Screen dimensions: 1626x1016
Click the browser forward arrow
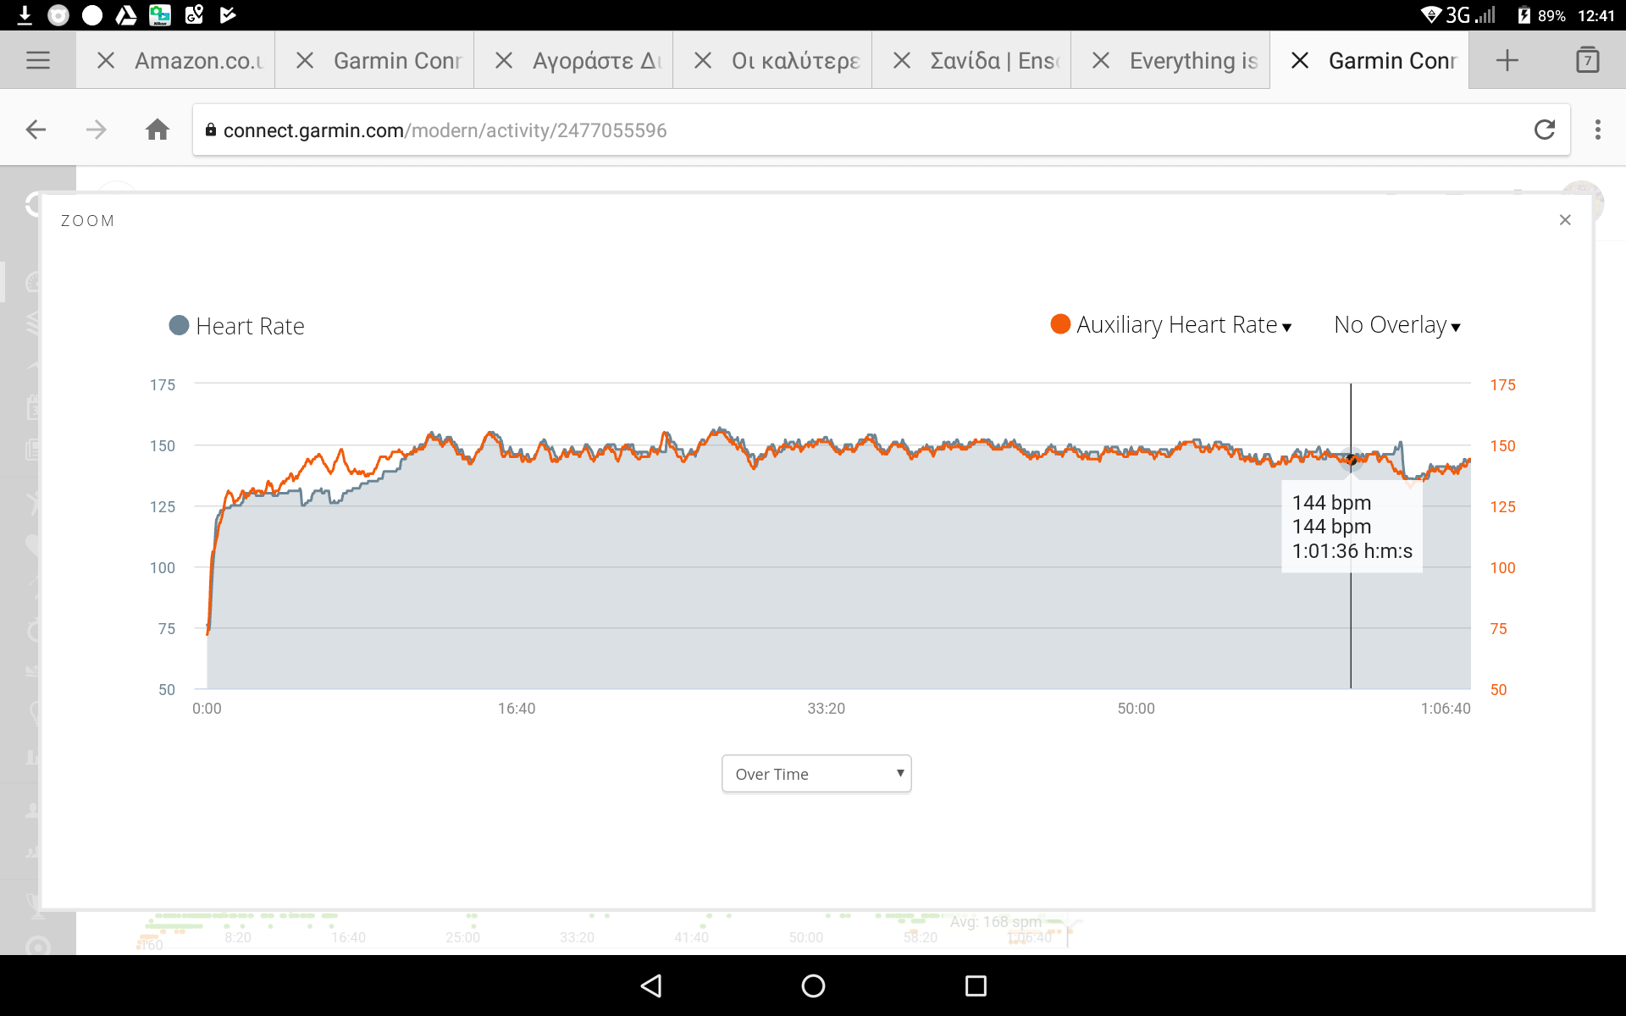point(97,130)
